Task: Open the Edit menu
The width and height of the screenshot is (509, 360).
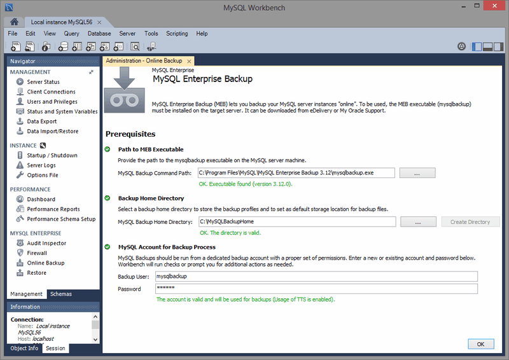Action: [30, 34]
